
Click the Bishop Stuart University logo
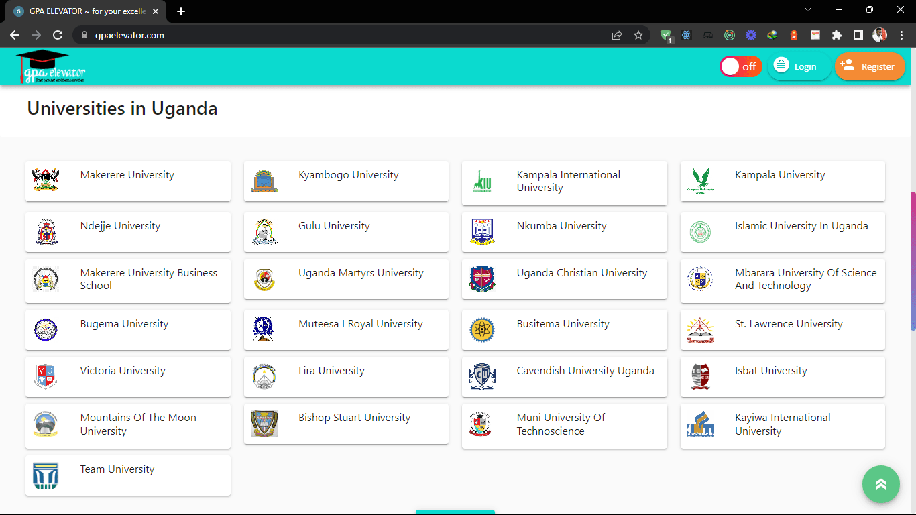(264, 424)
